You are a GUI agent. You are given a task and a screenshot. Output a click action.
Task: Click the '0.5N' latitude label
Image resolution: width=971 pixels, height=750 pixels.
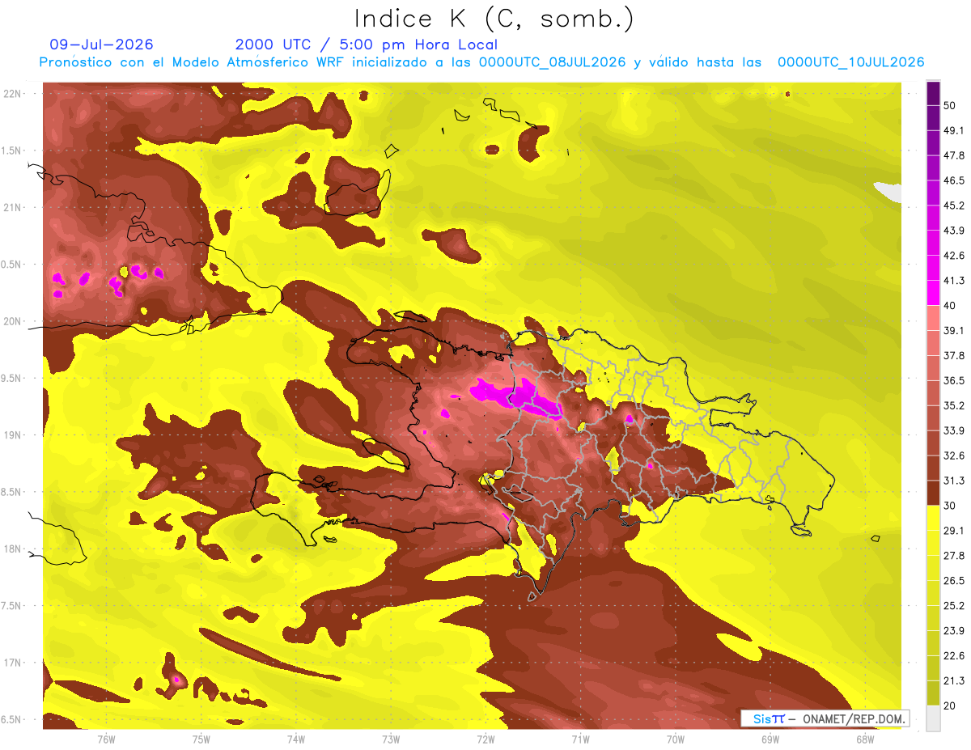coord(12,265)
